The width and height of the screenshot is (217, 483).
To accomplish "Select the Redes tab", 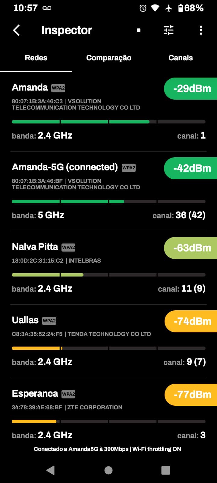I will point(36,58).
